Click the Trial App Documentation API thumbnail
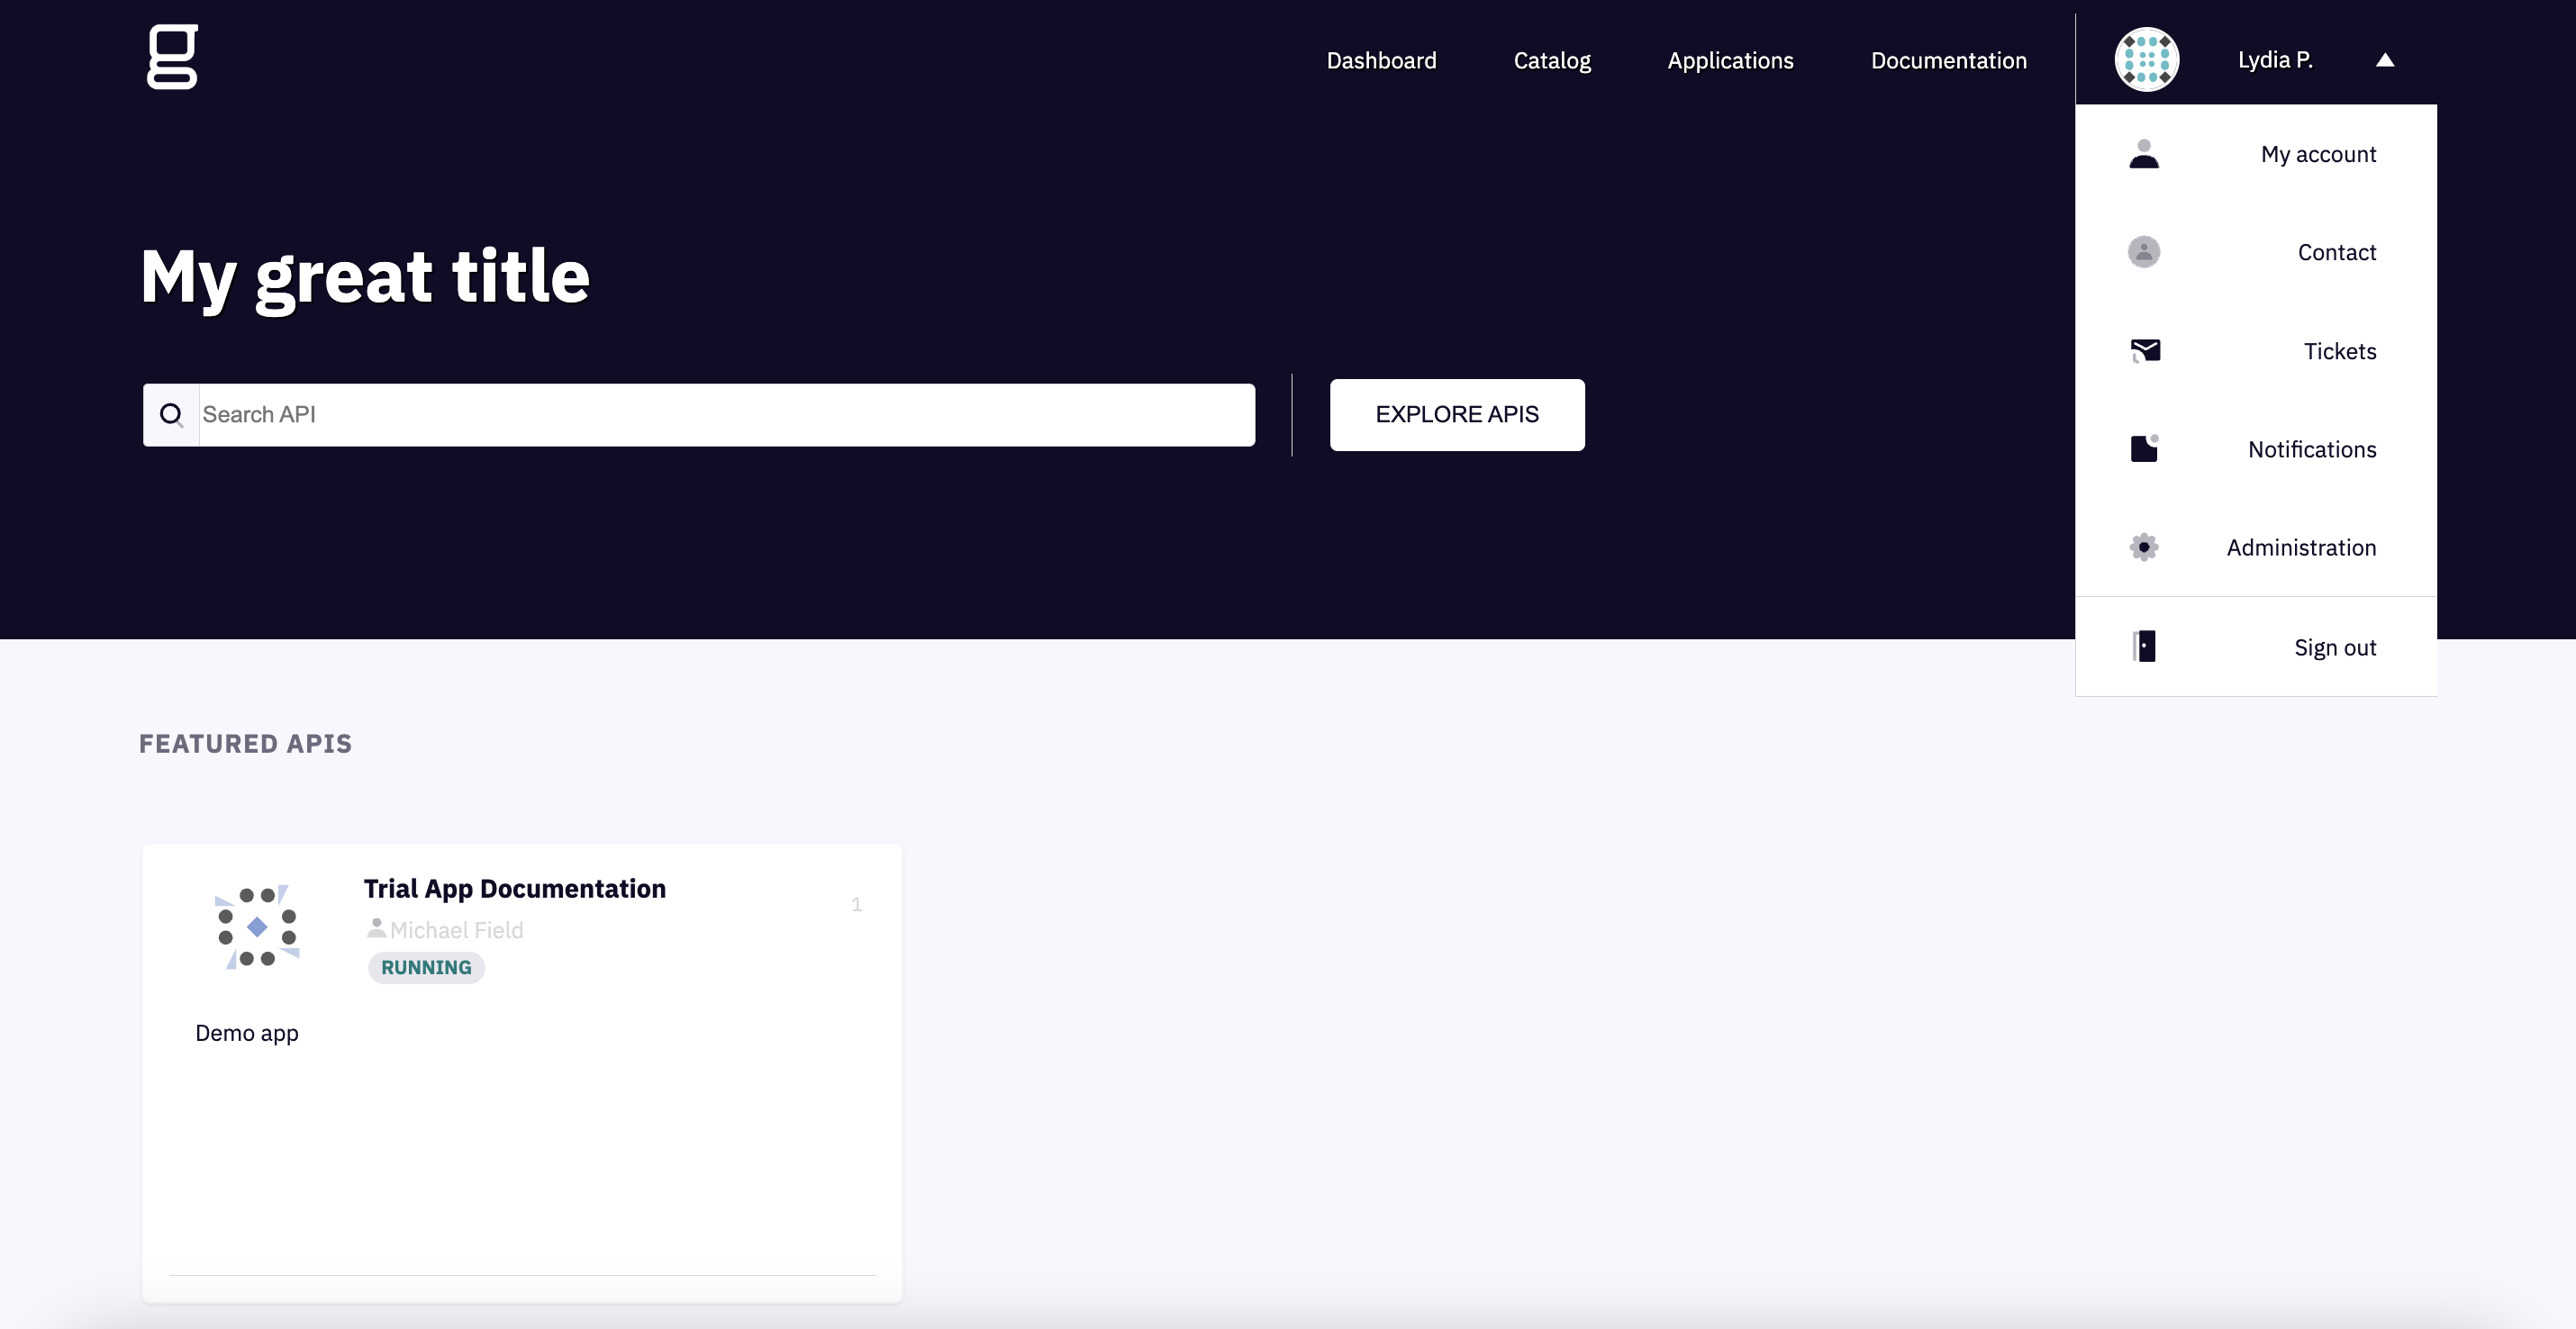 point(257,927)
